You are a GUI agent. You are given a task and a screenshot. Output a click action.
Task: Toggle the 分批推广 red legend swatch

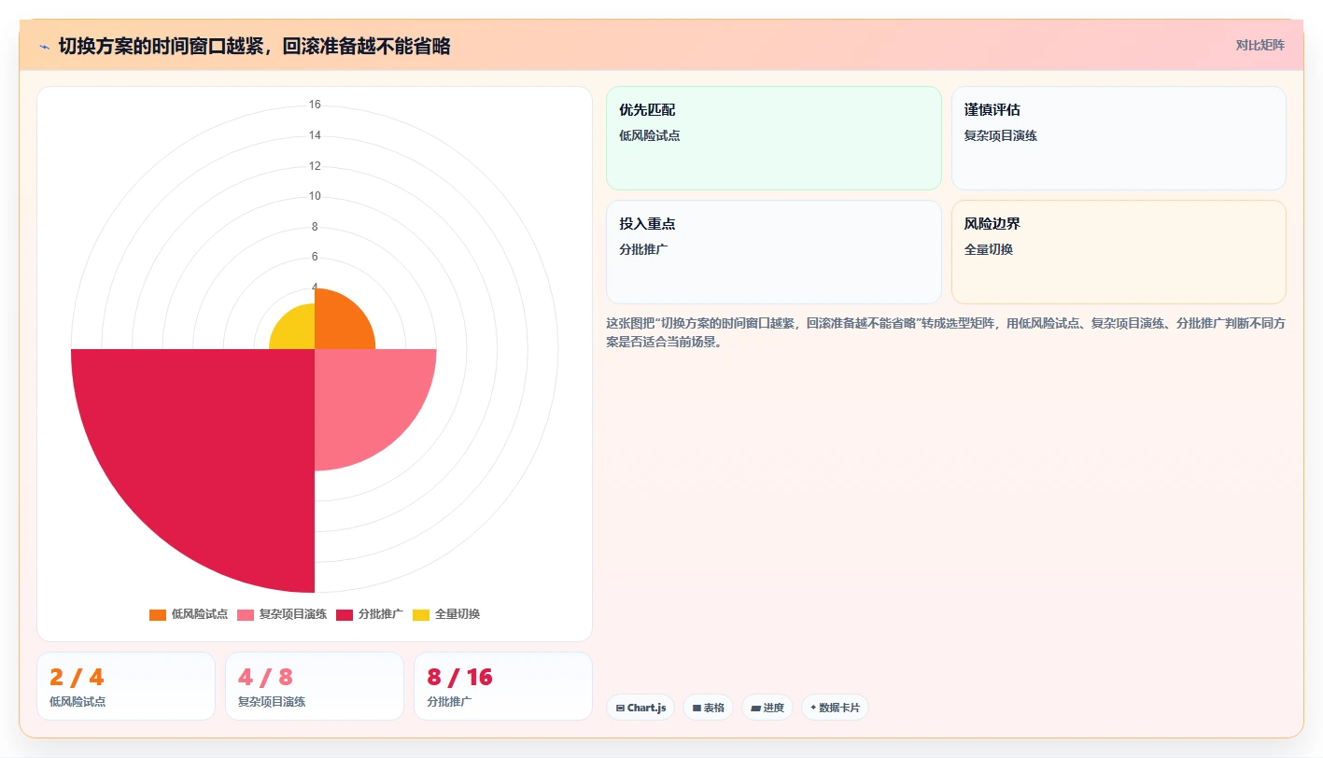point(345,614)
